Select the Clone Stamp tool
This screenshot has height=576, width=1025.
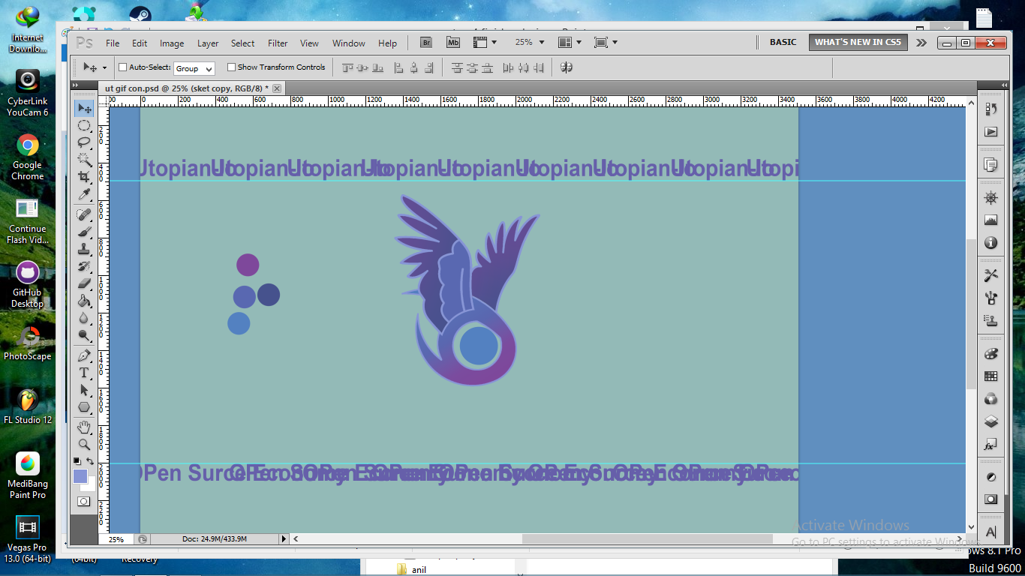tap(85, 250)
